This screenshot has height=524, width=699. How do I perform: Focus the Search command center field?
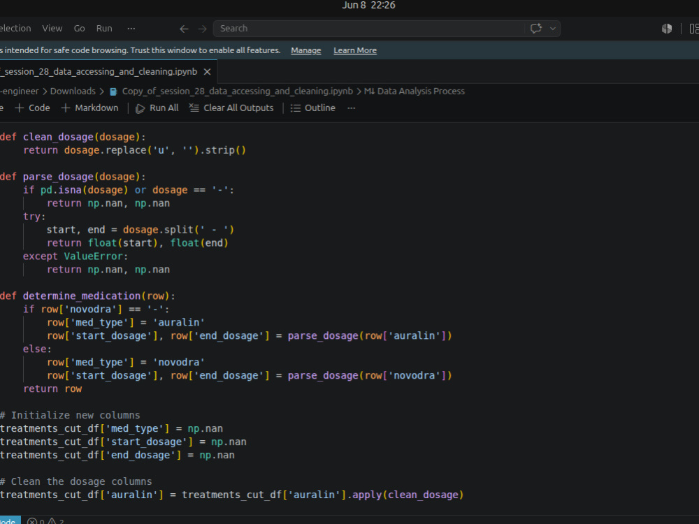pos(369,29)
